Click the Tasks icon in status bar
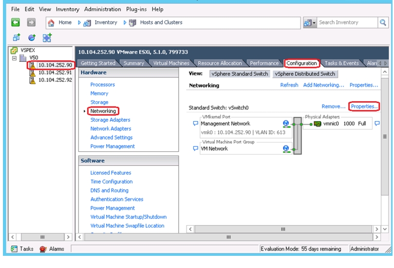Screen dimensions: 394x268 click(14, 249)
